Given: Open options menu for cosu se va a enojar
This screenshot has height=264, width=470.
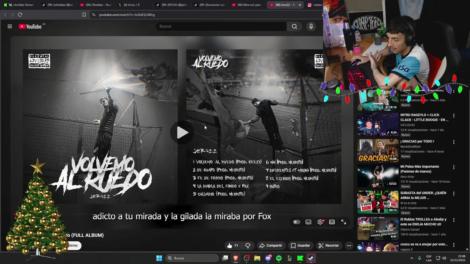Looking at the screenshot, I should (454, 245).
